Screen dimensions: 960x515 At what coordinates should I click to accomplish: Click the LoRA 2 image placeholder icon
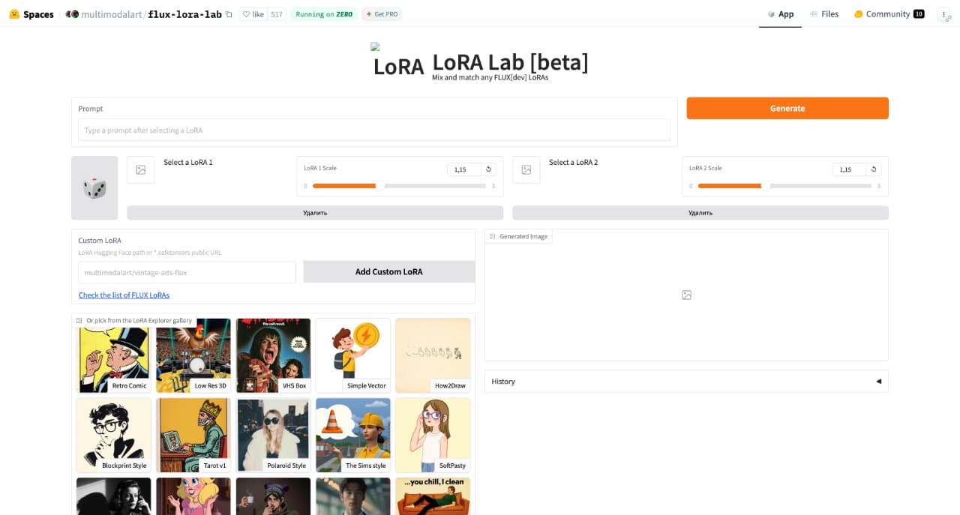click(526, 170)
